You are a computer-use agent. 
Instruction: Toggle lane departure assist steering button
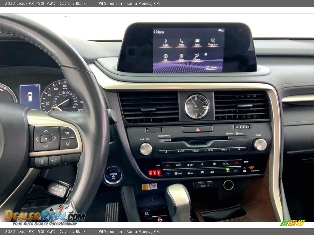[42, 161]
